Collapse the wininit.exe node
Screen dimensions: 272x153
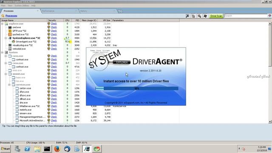point(6,74)
